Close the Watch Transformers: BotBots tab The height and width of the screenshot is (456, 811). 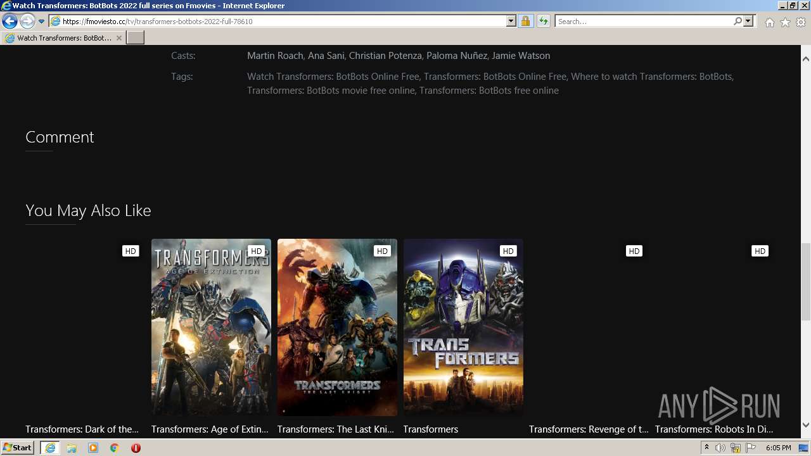point(118,38)
